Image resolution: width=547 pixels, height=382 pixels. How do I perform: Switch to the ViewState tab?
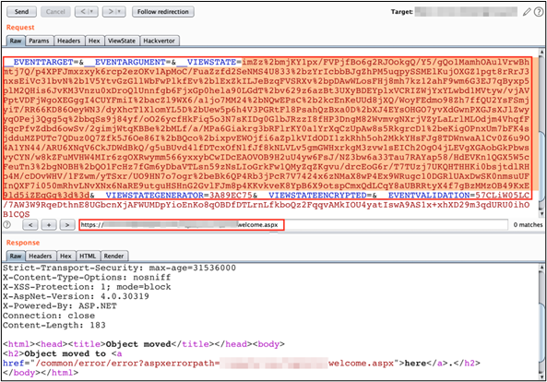point(122,41)
